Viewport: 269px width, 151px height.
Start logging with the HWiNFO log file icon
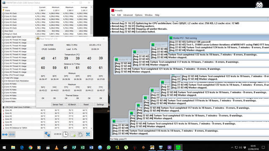73,134
